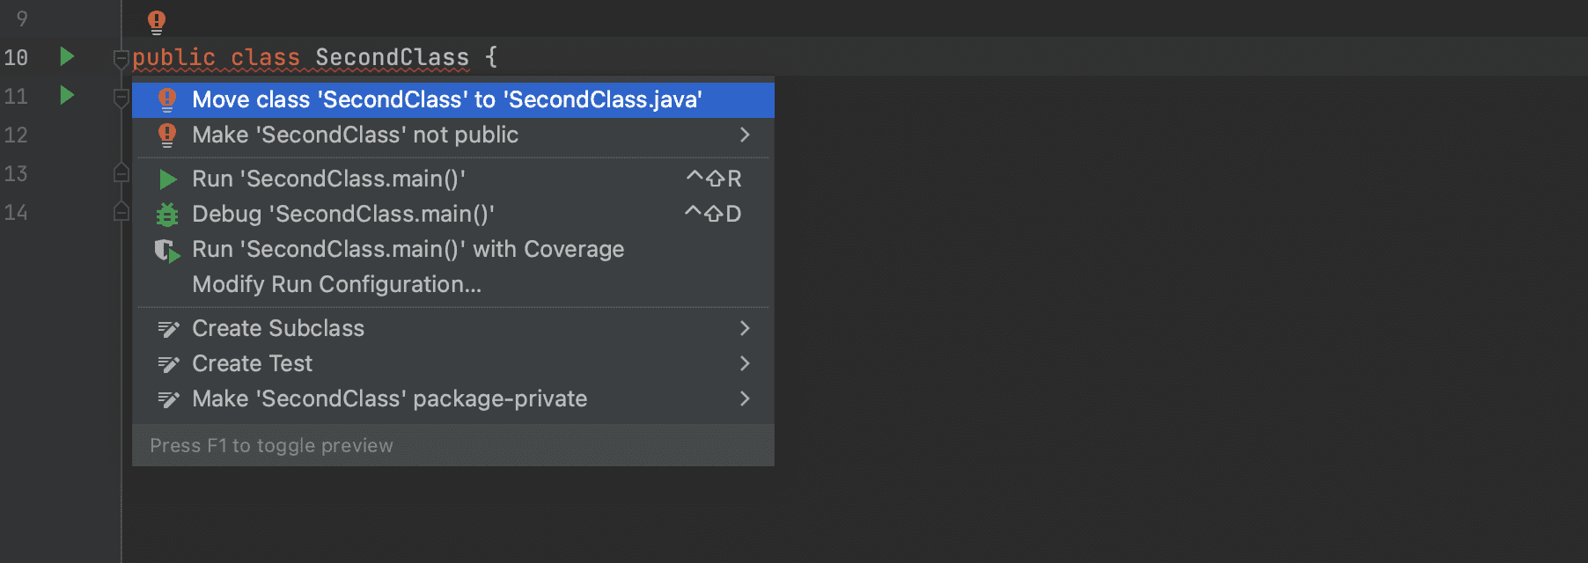
Task: Click the debug bug icon beside Debug 'SecondClass.main()'
Action: pyautogui.click(x=167, y=214)
